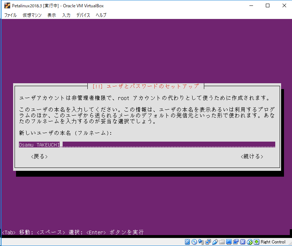The height and width of the screenshot is (246, 292).
Task: Open the 入力 menu
Action: point(66,15)
